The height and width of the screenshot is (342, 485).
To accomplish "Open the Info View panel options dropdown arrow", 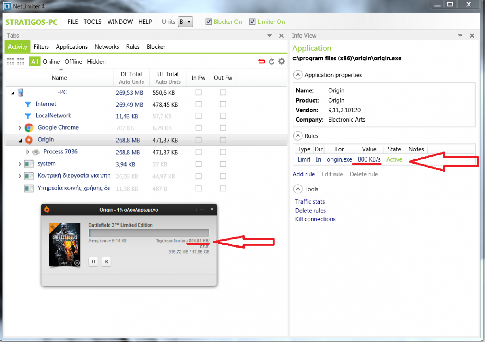I will 460,36.
